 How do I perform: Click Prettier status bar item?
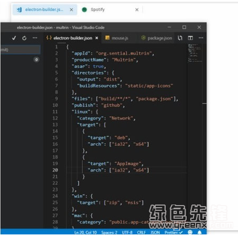174,232
